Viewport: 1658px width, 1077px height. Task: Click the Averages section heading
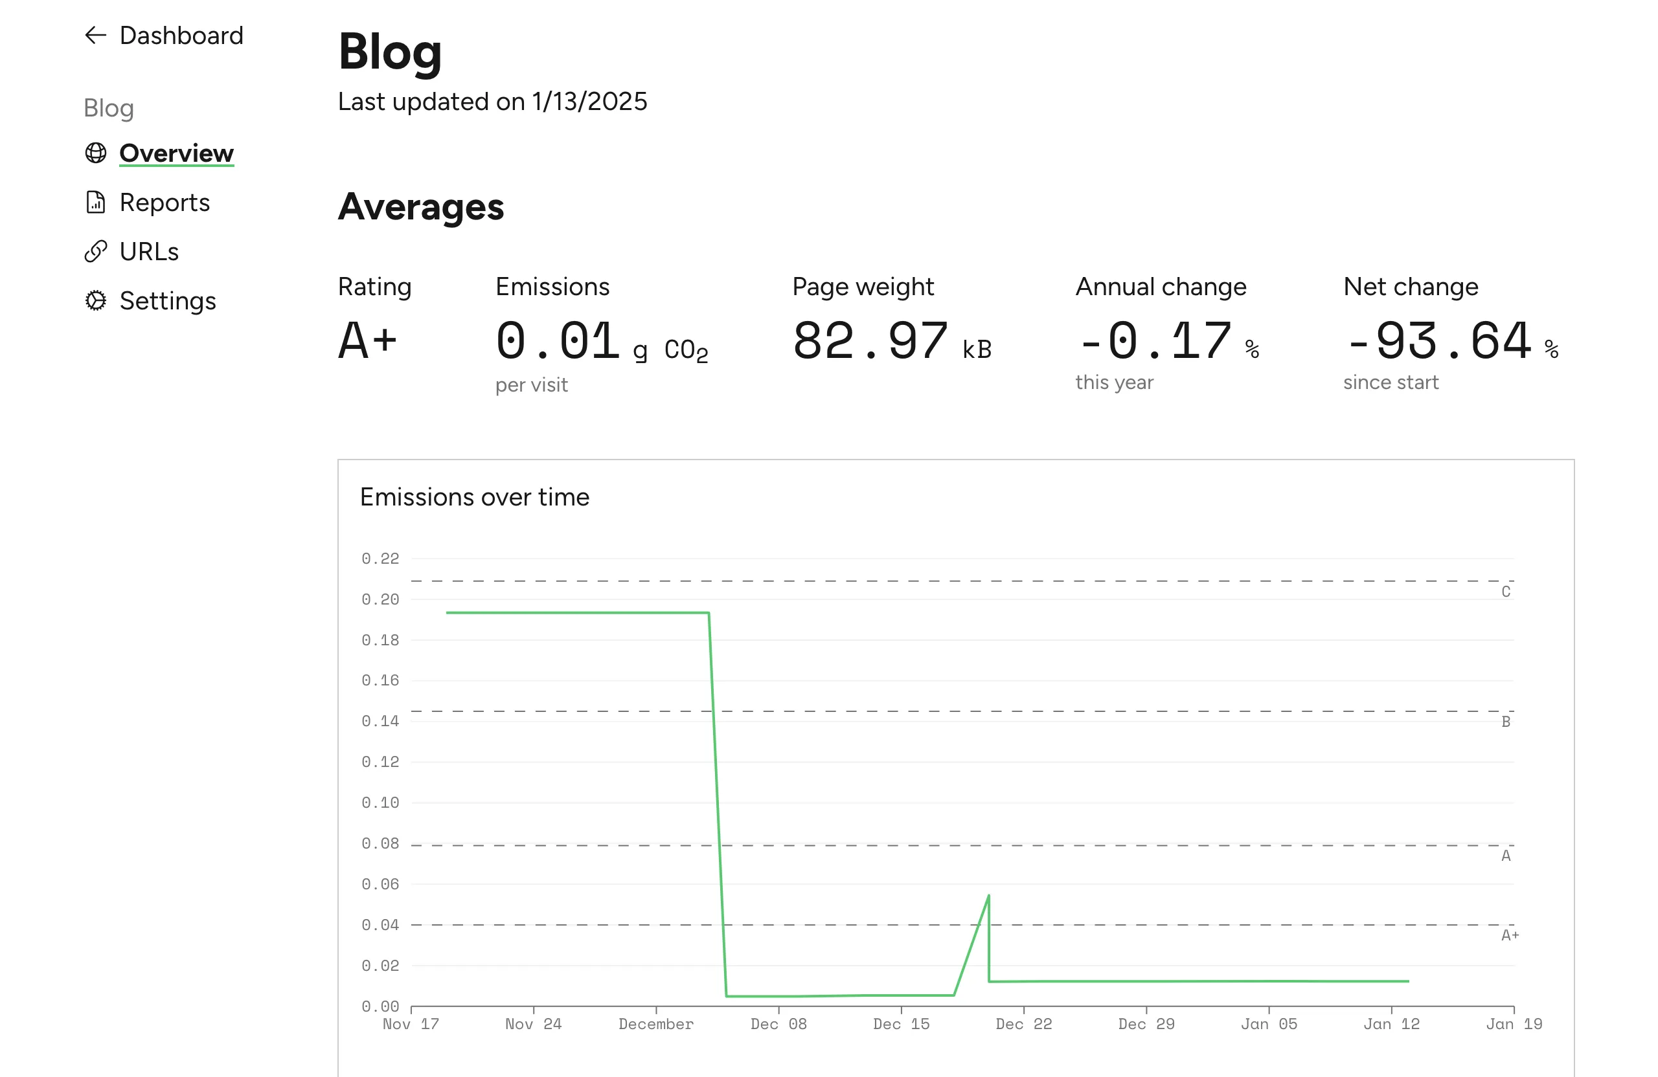[421, 206]
